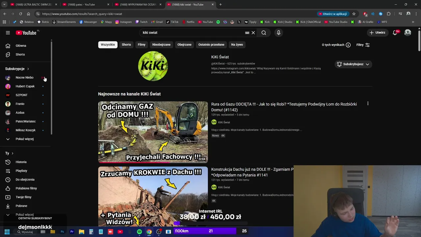Select Na żywo filter chip
This screenshot has width=421, height=237.
(237, 44)
